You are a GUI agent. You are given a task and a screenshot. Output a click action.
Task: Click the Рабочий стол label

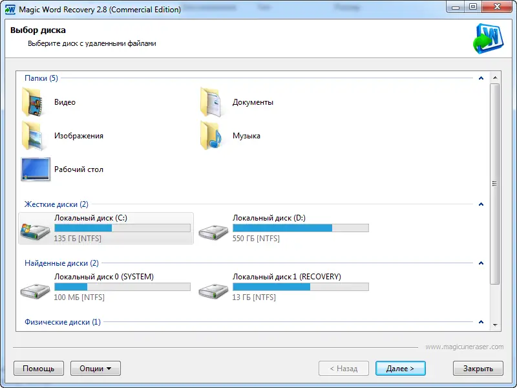coord(79,169)
